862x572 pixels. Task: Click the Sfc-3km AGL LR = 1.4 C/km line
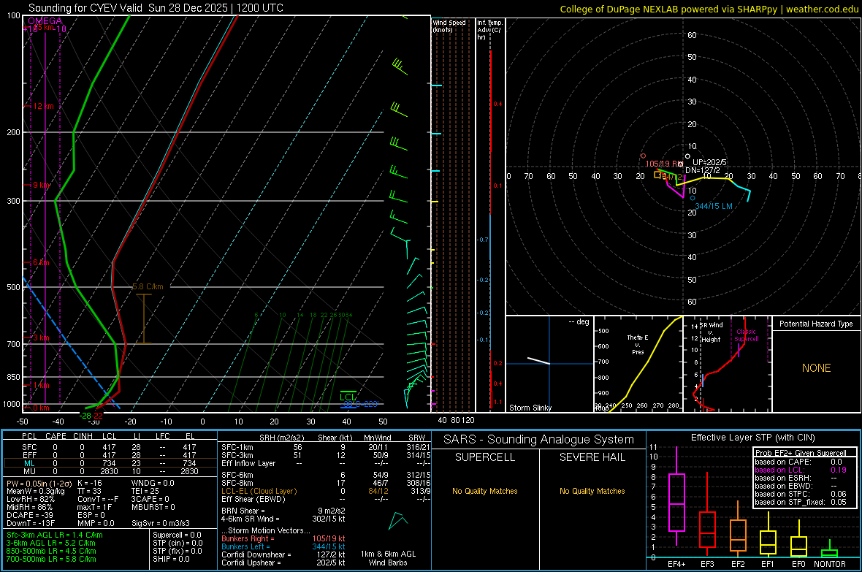(x=55, y=535)
